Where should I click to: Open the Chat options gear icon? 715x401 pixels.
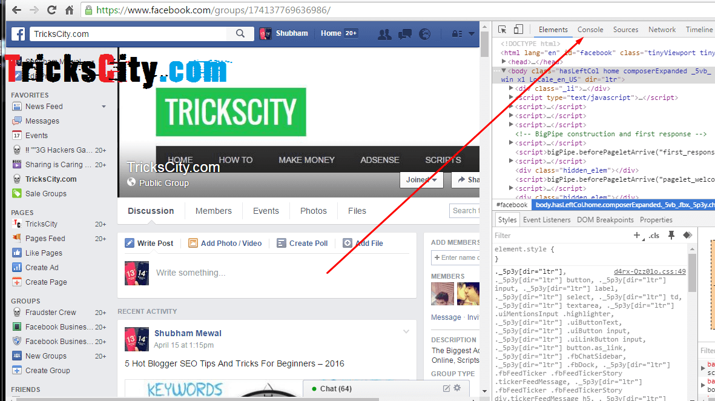click(457, 388)
